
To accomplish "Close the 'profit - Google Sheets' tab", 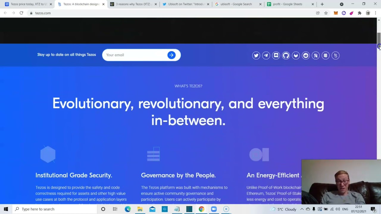I will point(313,4).
